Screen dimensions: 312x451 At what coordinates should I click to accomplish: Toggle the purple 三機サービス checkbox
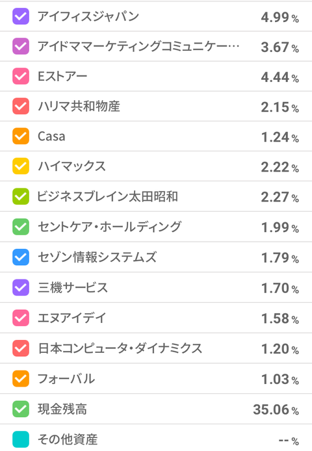(x=21, y=287)
